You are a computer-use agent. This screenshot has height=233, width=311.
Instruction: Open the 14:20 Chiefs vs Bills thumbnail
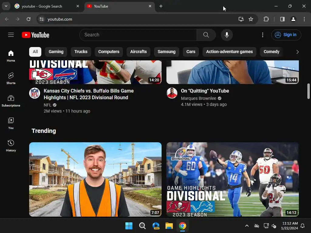95,72
